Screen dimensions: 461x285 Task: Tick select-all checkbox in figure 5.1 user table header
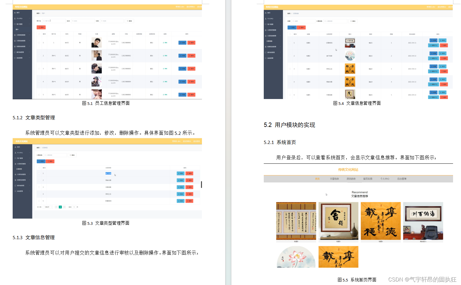click(39, 34)
